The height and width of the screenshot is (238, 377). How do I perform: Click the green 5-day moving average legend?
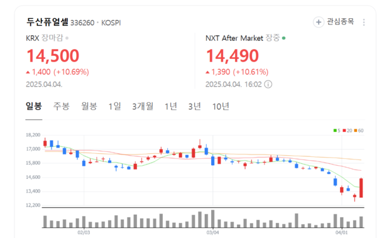(x=337, y=131)
